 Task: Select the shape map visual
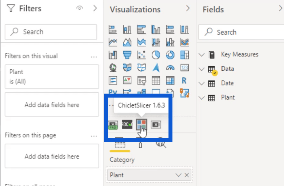pos(141,68)
